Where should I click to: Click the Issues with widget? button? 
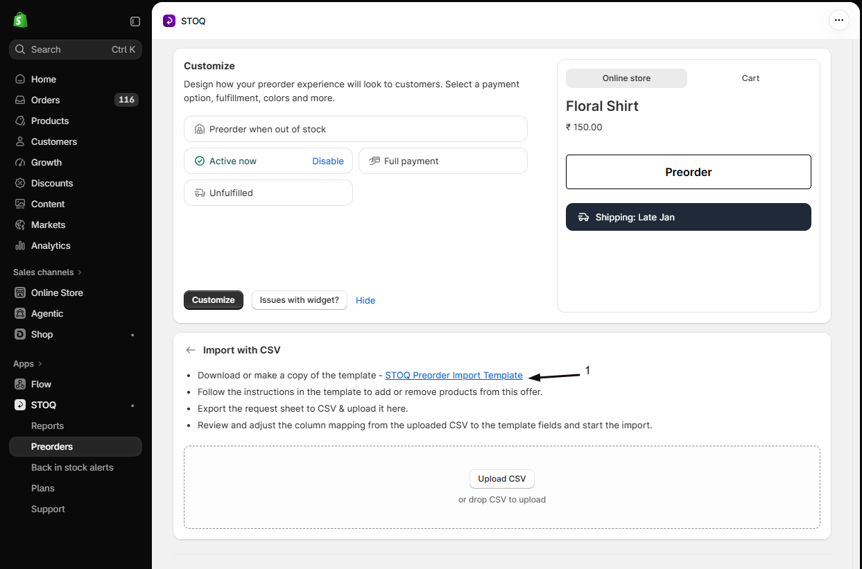pos(300,300)
